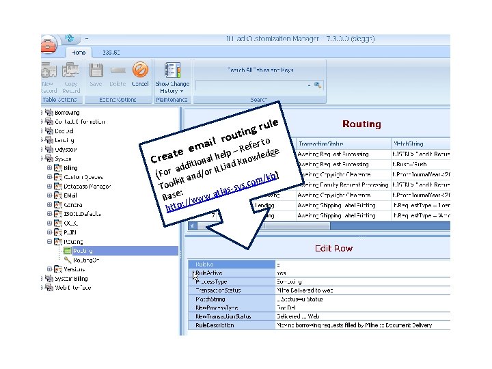Click the MatchString column header
Screen dimensions: 492x369
(x=421, y=143)
